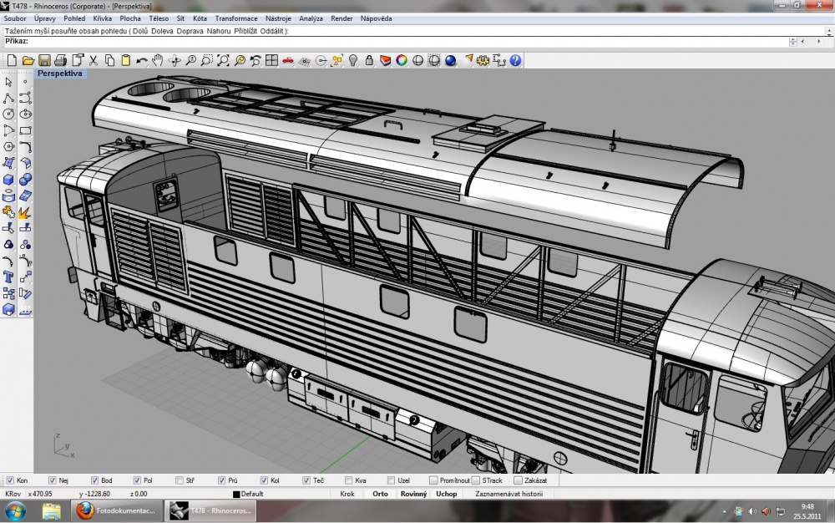Disable the Kon osnap checkbox
This screenshot has height=523, width=835.
click(10, 480)
